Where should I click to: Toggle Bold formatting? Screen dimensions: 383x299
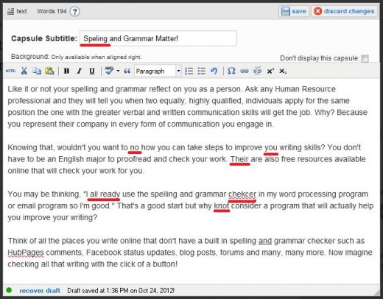click(66, 71)
